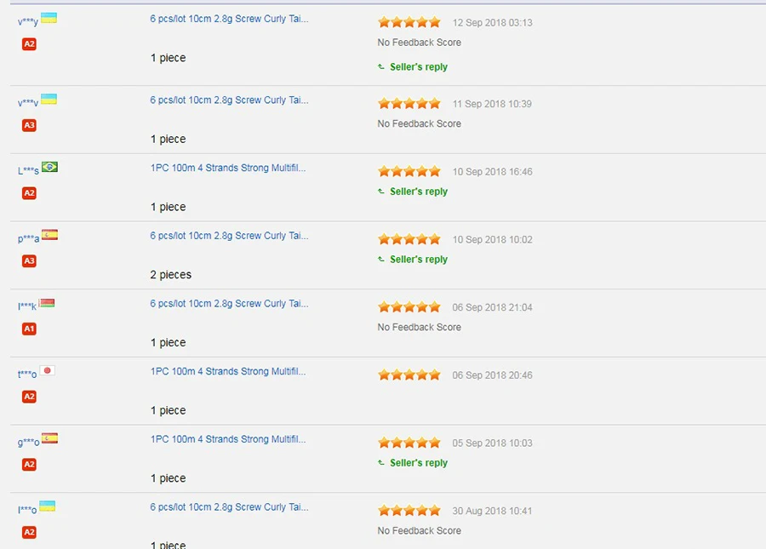Click the Brazil flag next to L***s
766x549 pixels.
[49, 167]
